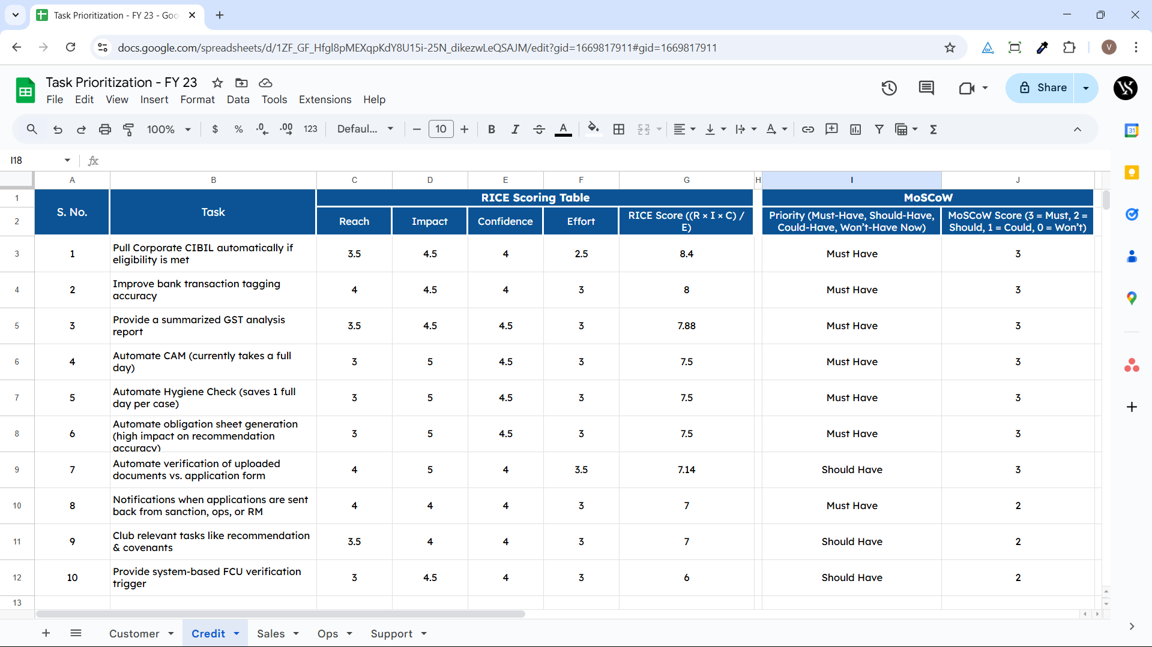This screenshot has height=647, width=1152.
Task: Open Google Tasks side panel
Action: tap(1132, 215)
